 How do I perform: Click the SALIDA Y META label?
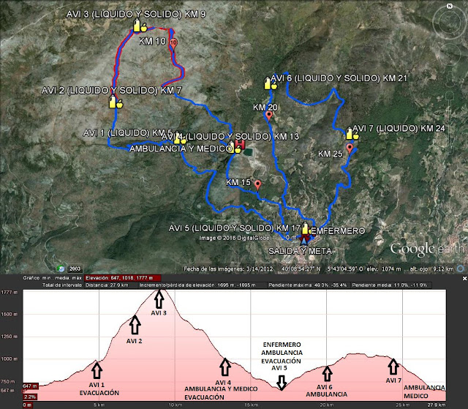pyautogui.click(x=300, y=251)
